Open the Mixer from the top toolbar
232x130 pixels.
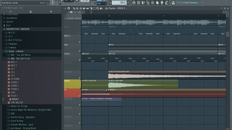(153, 3)
